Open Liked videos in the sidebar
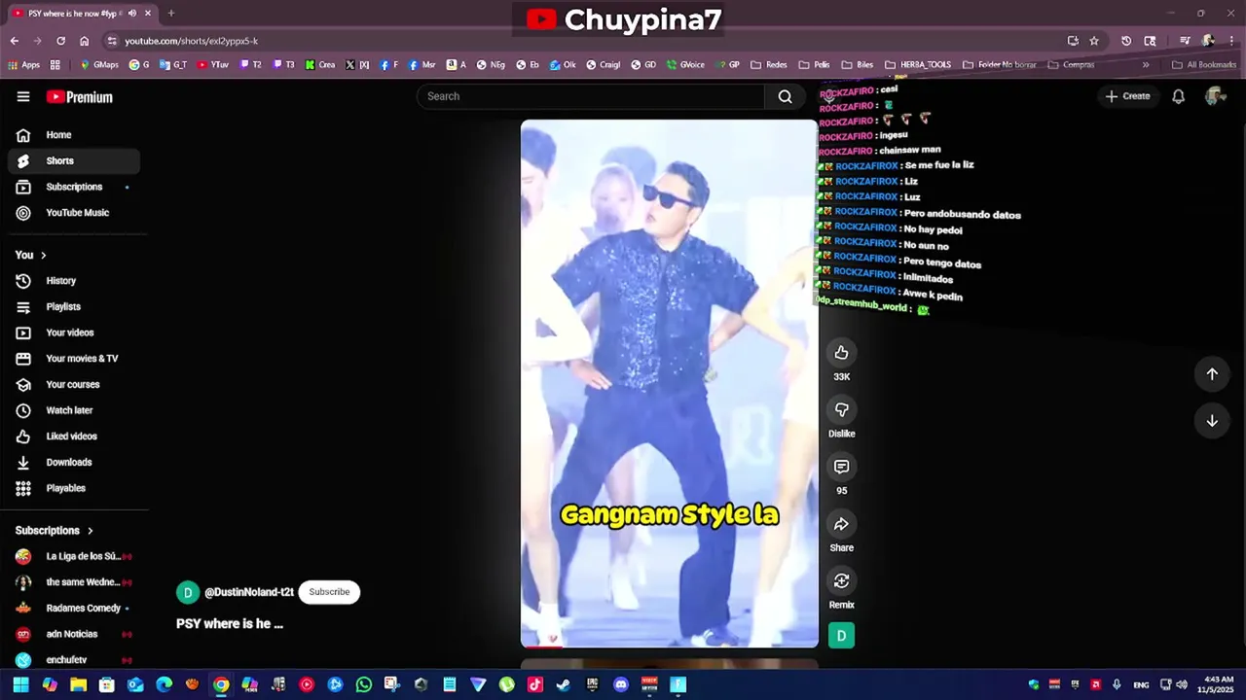Image resolution: width=1246 pixels, height=700 pixels. (74, 437)
